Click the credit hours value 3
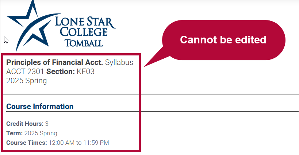299x155 pixels. (x=47, y=124)
